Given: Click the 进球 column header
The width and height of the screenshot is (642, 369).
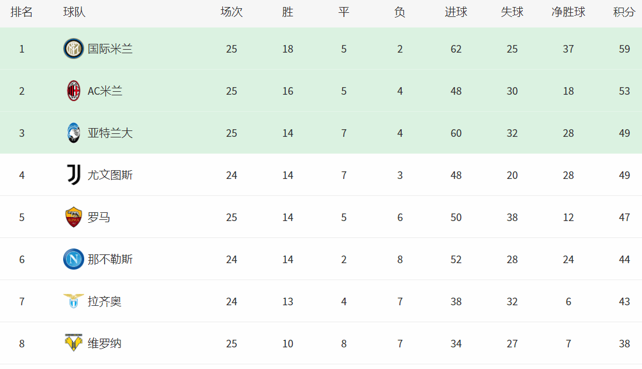Looking at the screenshot, I should (x=456, y=12).
